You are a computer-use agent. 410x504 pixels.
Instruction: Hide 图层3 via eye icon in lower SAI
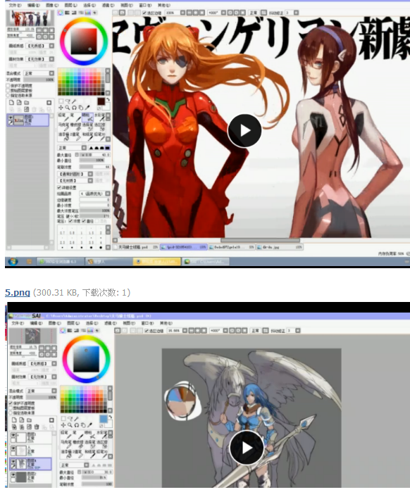click(x=13, y=435)
